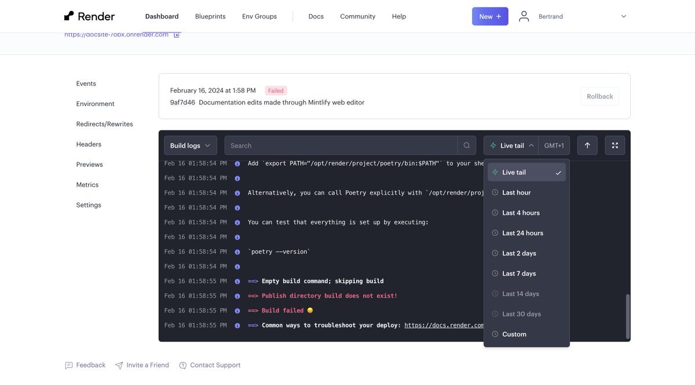The width and height of the screenshot is (695, 385).
Task: Choose Last hour time range
Action: click(516, 192)
